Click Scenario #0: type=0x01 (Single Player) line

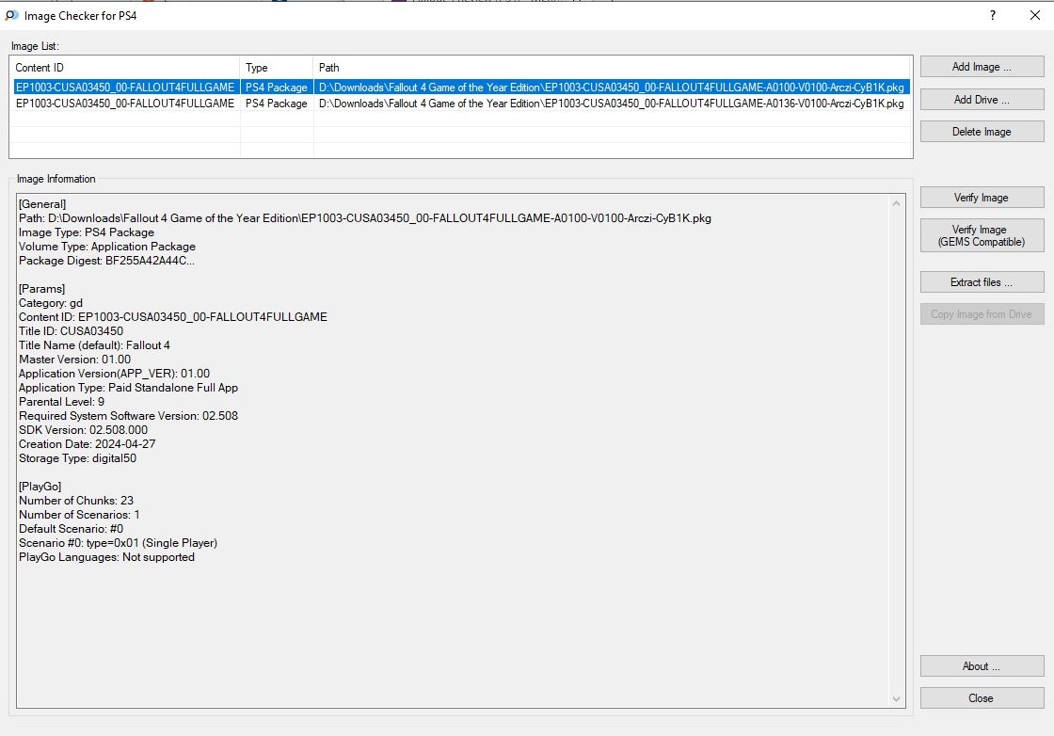118,543
